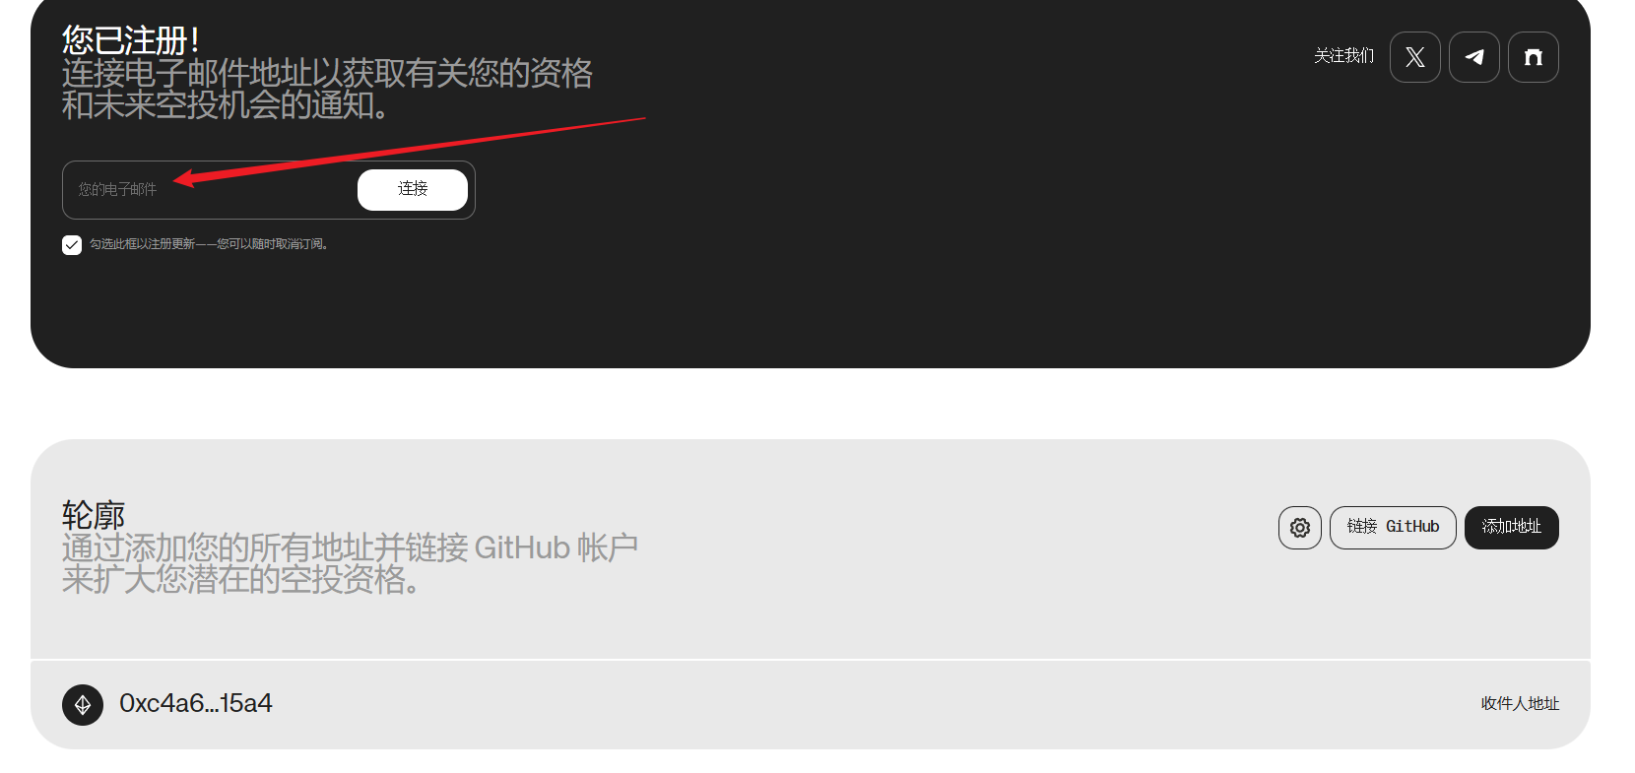Click the 连接 button
Viewport: 1635px width, 773px height.
coord(413,189)
